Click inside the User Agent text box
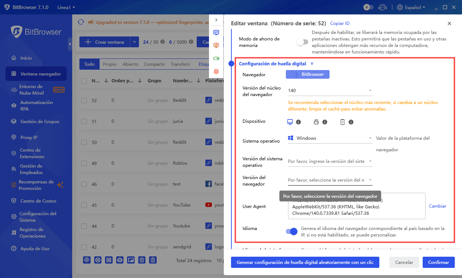462x278 pixels. point(357,206)
